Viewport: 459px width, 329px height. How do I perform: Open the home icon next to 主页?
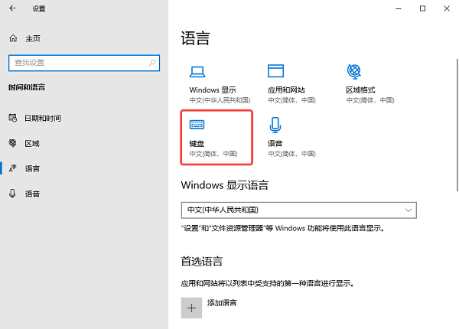[13, 38]
